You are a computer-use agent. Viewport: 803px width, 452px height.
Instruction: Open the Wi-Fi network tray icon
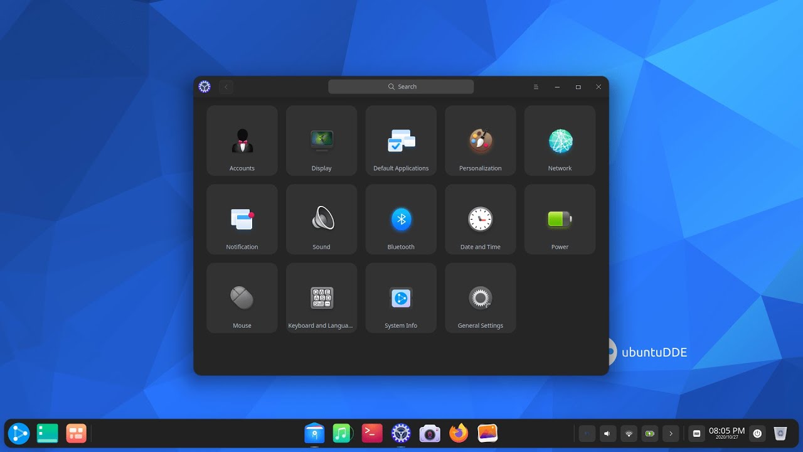629,433
